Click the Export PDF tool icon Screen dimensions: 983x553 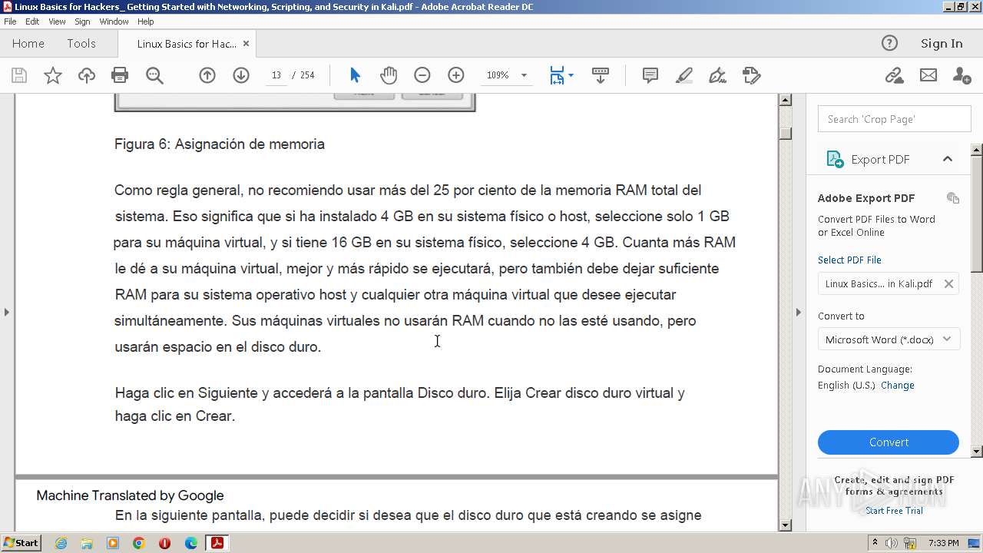click(x=835, y=159)
